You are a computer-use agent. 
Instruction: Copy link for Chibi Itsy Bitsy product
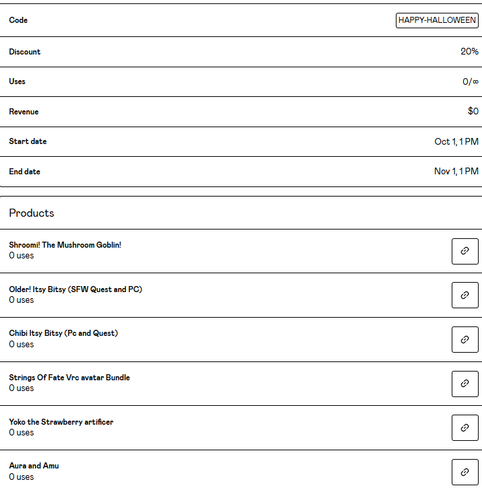(x=464, y=339)
